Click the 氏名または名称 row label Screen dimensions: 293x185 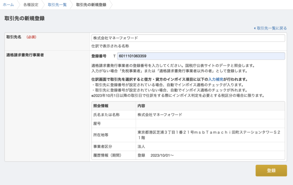coord(106,115)
